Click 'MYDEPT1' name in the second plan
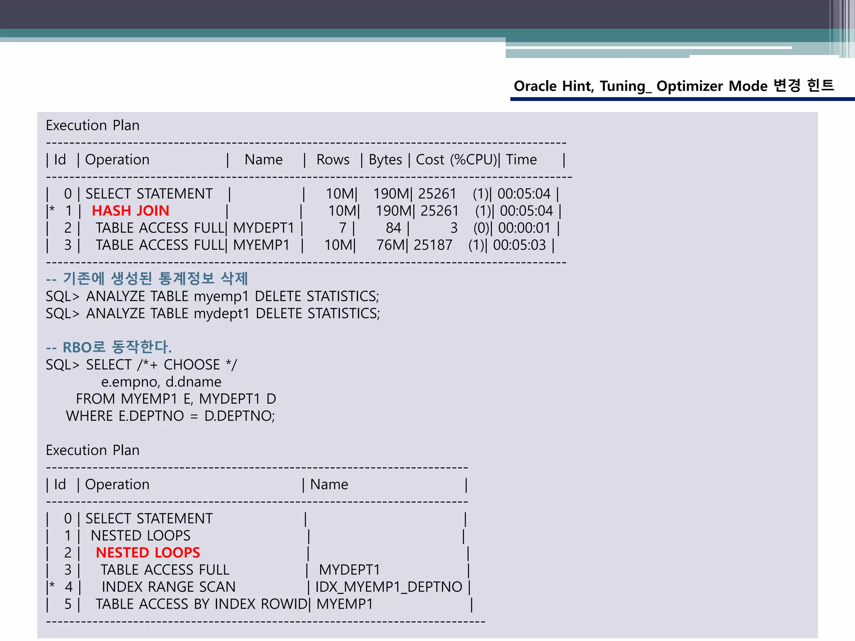Screen dimensions: 855x641 [349, 570]
